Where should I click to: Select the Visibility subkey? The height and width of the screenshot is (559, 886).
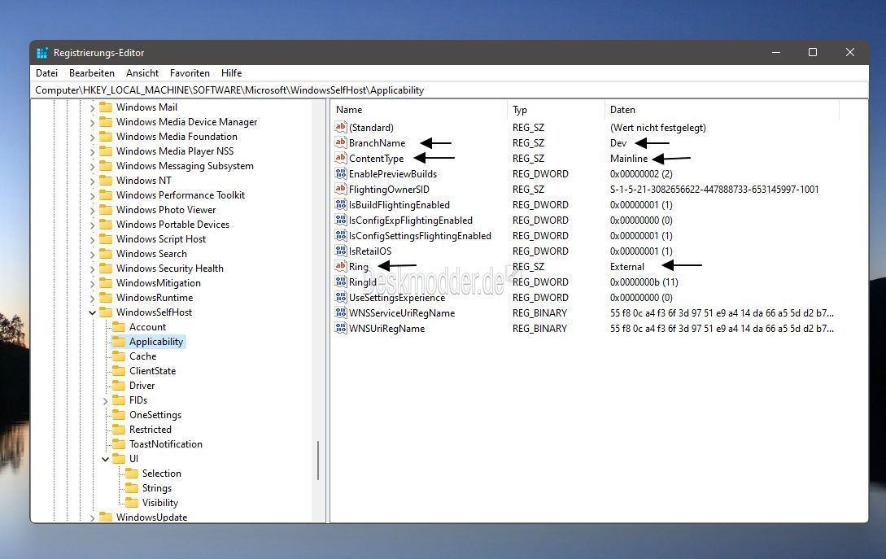pos(160,503)
